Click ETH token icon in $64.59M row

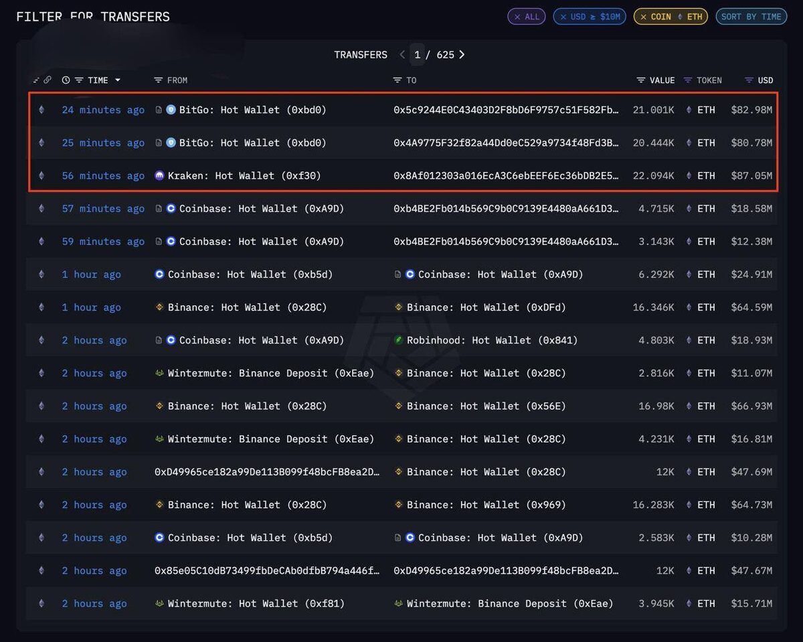[689, 307]
